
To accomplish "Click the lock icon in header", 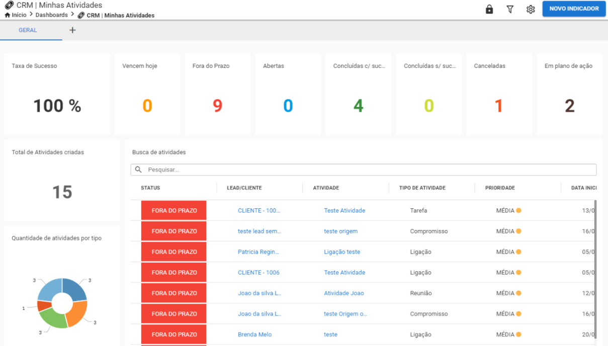I will pos(489,9).
